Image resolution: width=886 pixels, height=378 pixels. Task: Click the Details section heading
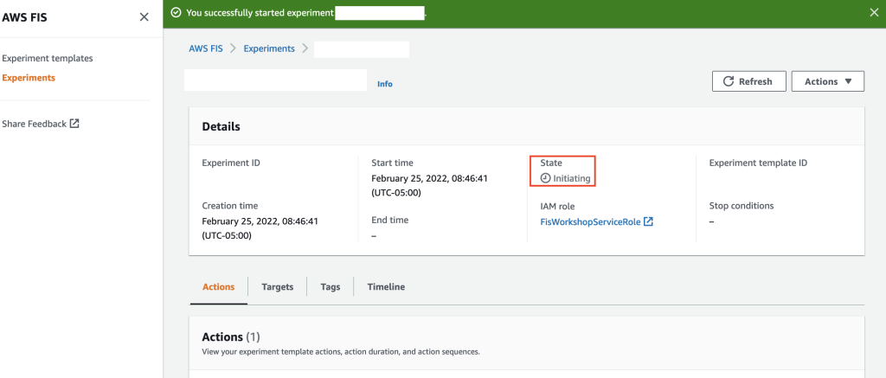tap(221, 126)
